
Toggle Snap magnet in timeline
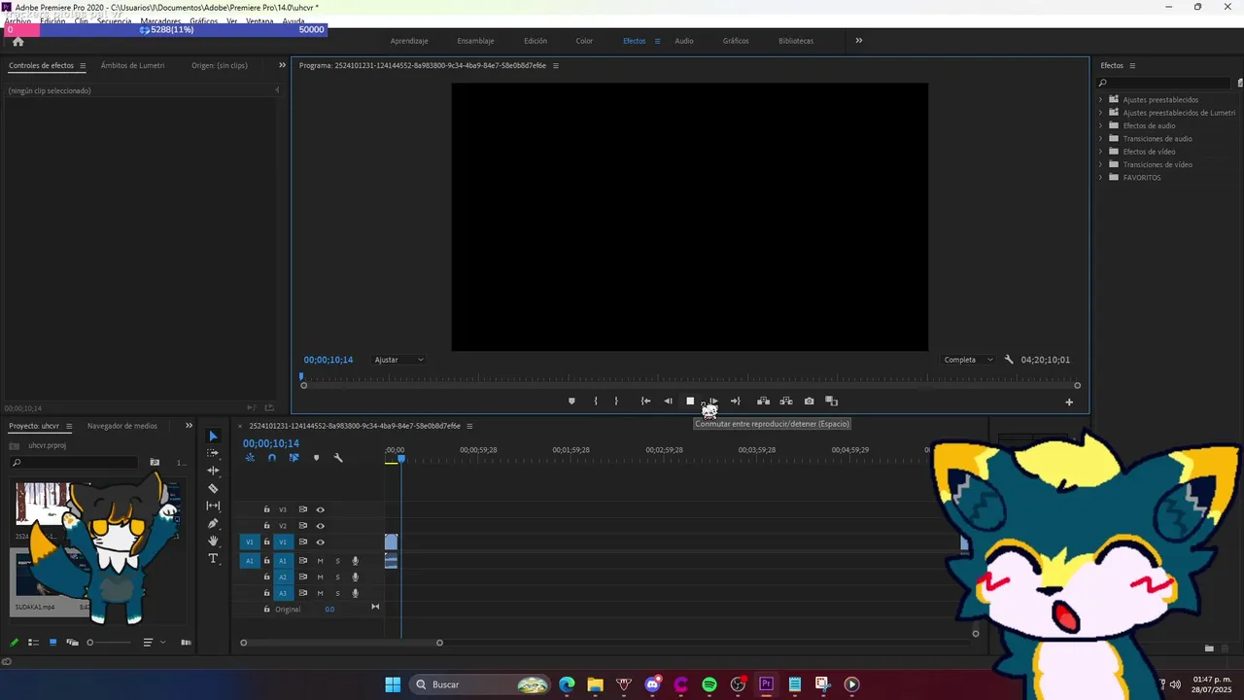coord(272,458)
